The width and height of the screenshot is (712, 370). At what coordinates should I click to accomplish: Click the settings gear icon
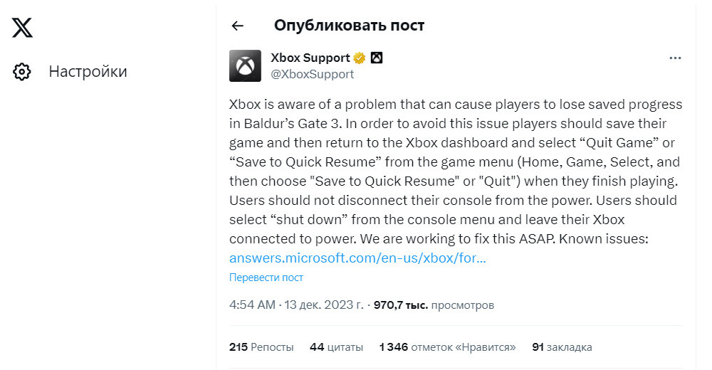[22, 71]
